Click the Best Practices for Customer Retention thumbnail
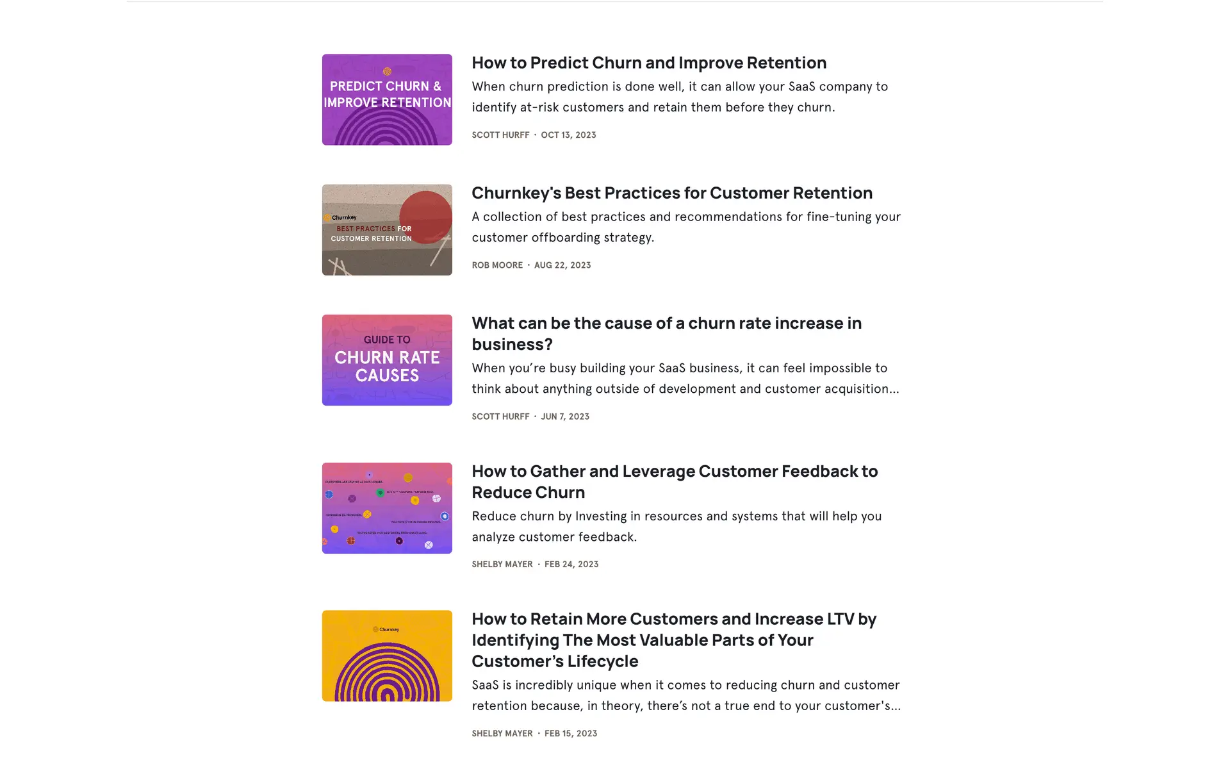Image resolution: width=1230 pixels, height=769 pixels. tap(387, 229)
